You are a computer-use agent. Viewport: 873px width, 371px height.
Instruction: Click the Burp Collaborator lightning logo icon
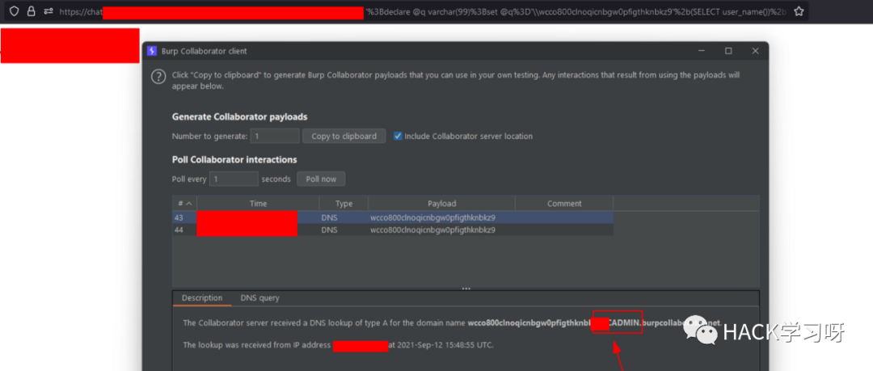click(x=152, y=51)
